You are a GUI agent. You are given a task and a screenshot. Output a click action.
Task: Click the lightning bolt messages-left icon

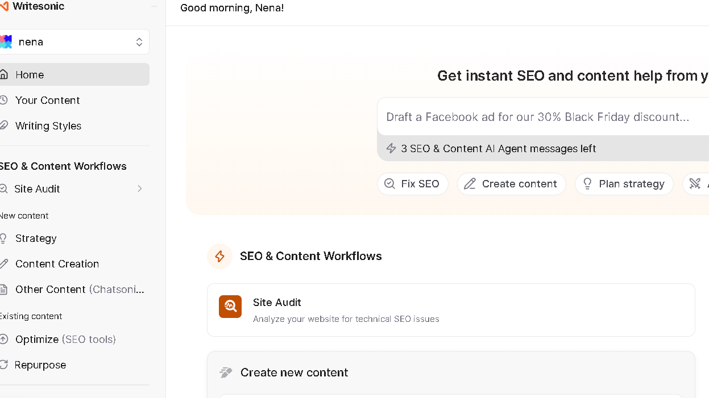coord(391,148)
